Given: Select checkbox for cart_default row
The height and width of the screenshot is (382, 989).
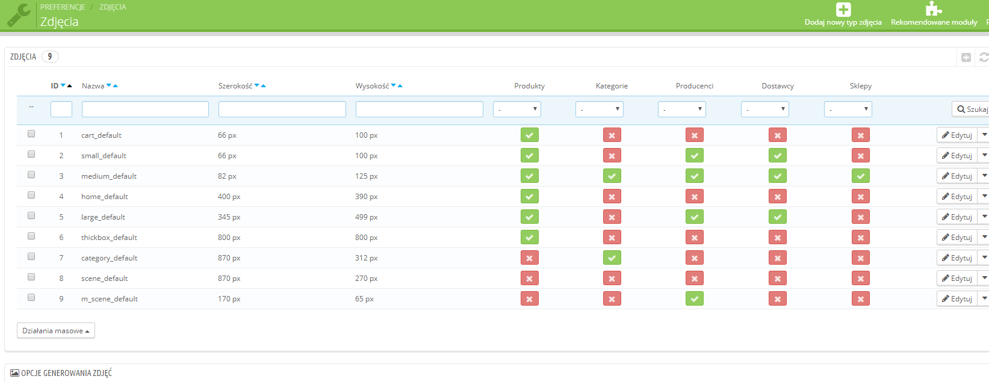Looking at the screenshot, I should pos(31,134).
